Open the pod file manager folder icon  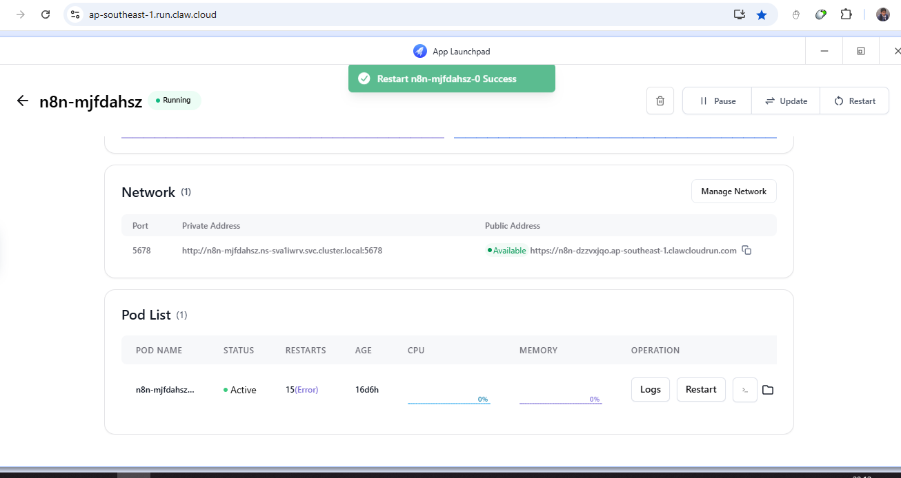click(x=768, y=390)
